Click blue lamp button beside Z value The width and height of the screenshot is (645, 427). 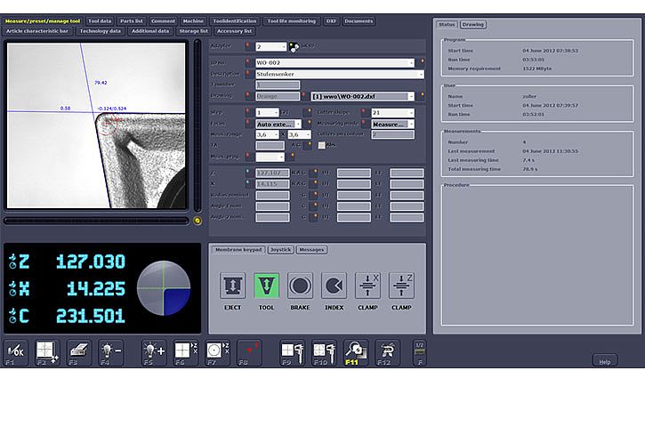click(248, 173)
